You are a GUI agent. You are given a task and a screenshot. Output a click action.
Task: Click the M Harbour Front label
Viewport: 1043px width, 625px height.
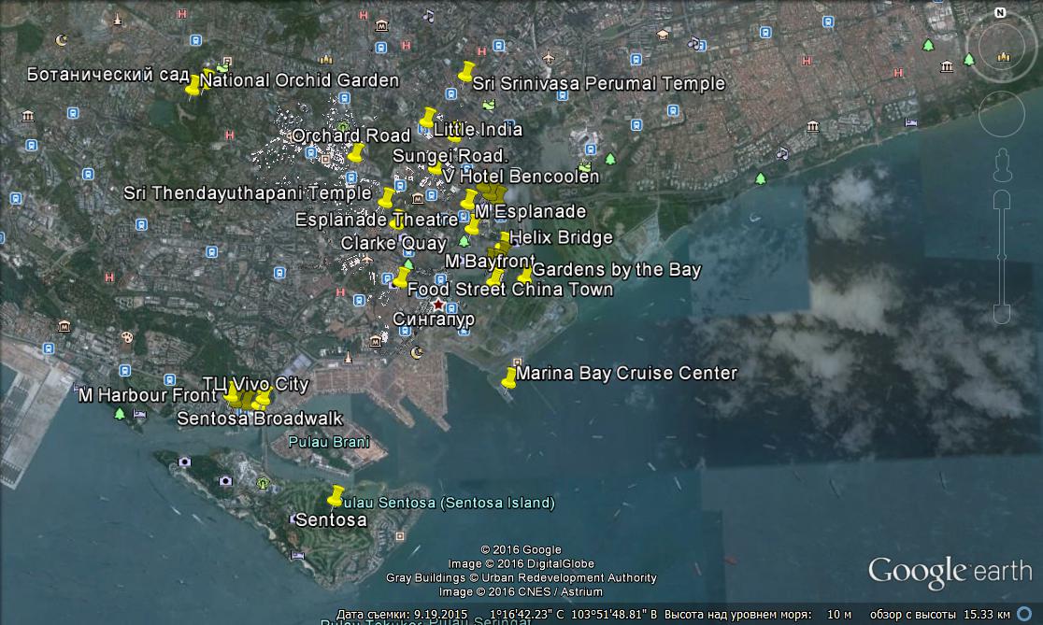click(148, 395)
